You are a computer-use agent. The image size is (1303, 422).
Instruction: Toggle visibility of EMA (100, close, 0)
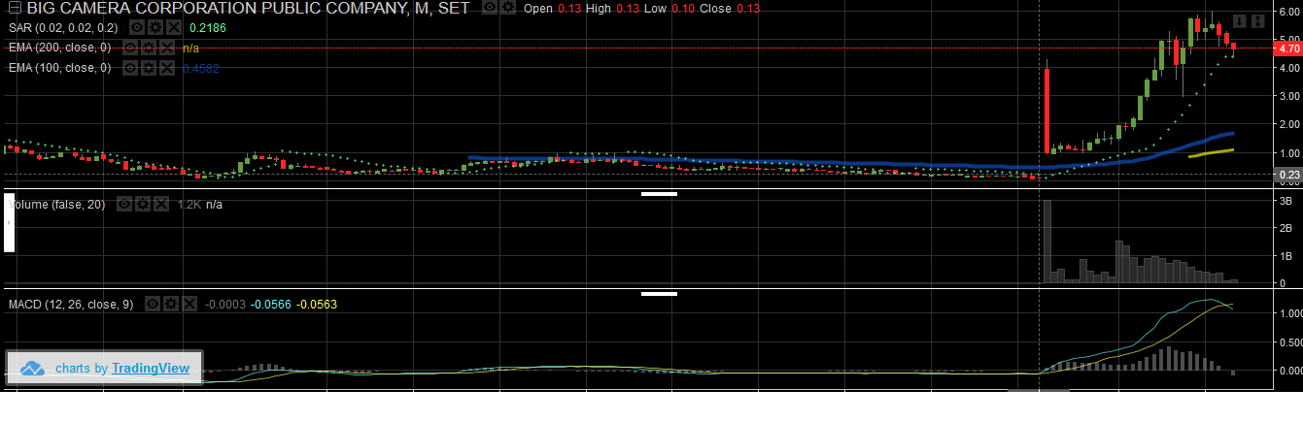[x=130, y=68]
